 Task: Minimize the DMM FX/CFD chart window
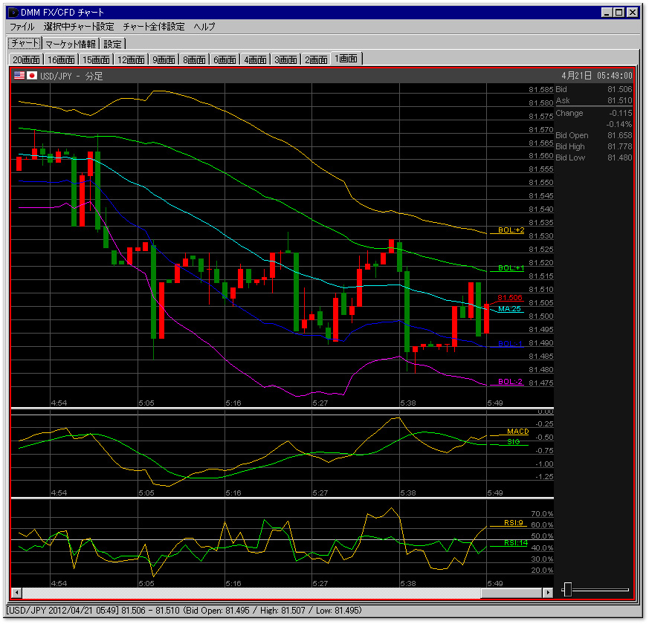[x=607, y=13]
